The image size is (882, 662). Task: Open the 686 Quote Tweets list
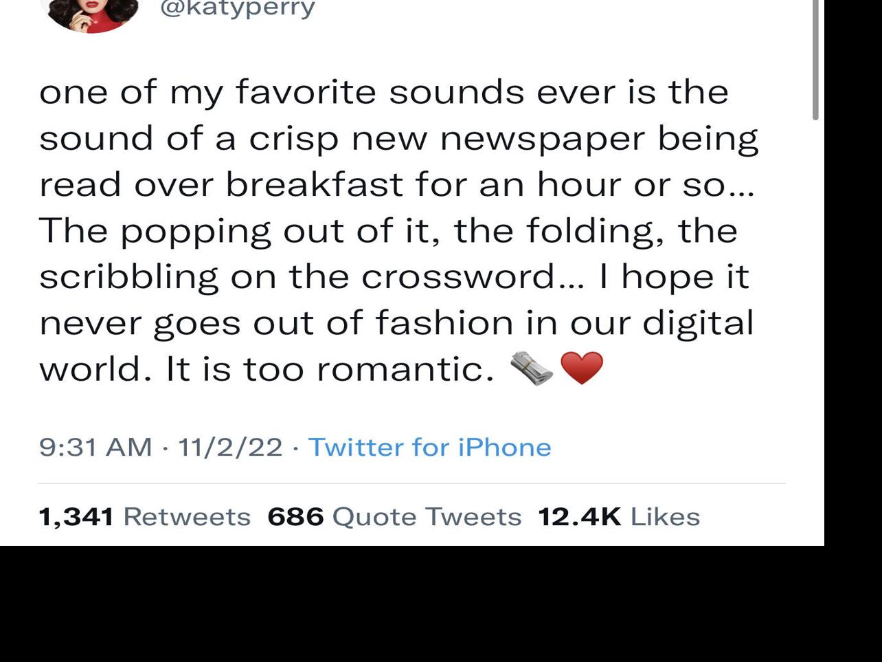tap(394, 516)
